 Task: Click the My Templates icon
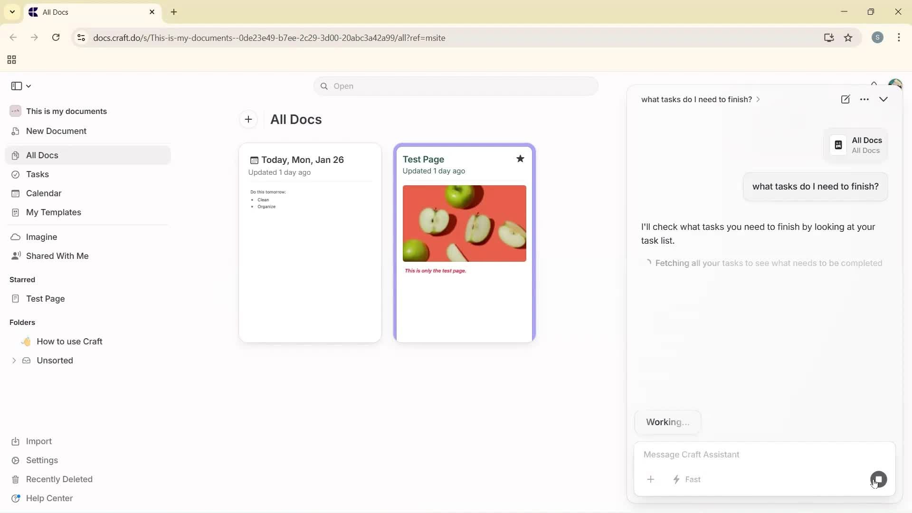pos(16,212)
